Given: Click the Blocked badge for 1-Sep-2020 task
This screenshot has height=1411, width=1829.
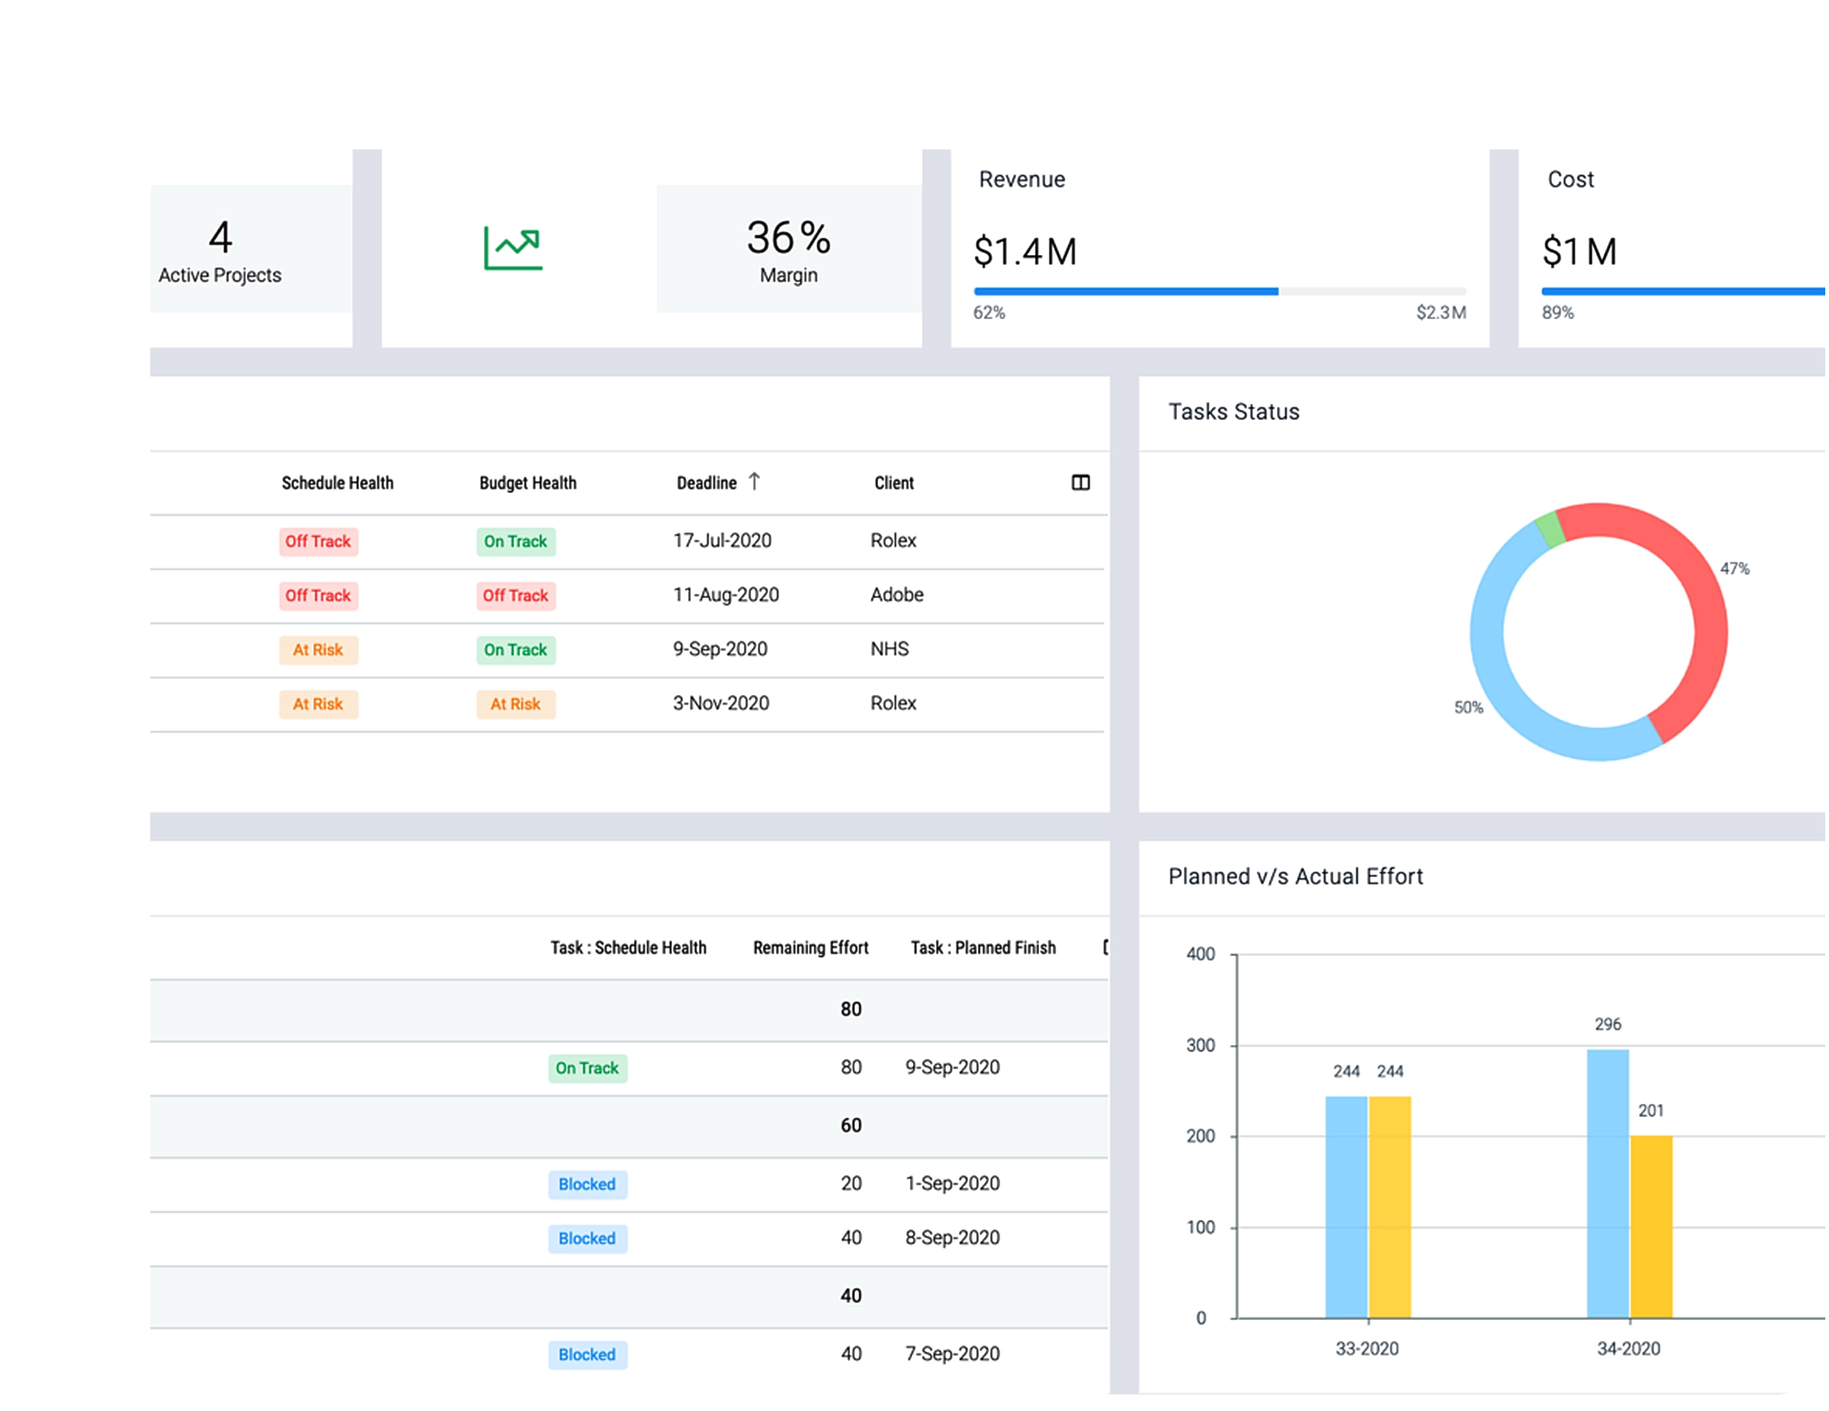Looking at the screenshot, I should coord(587,1184).
